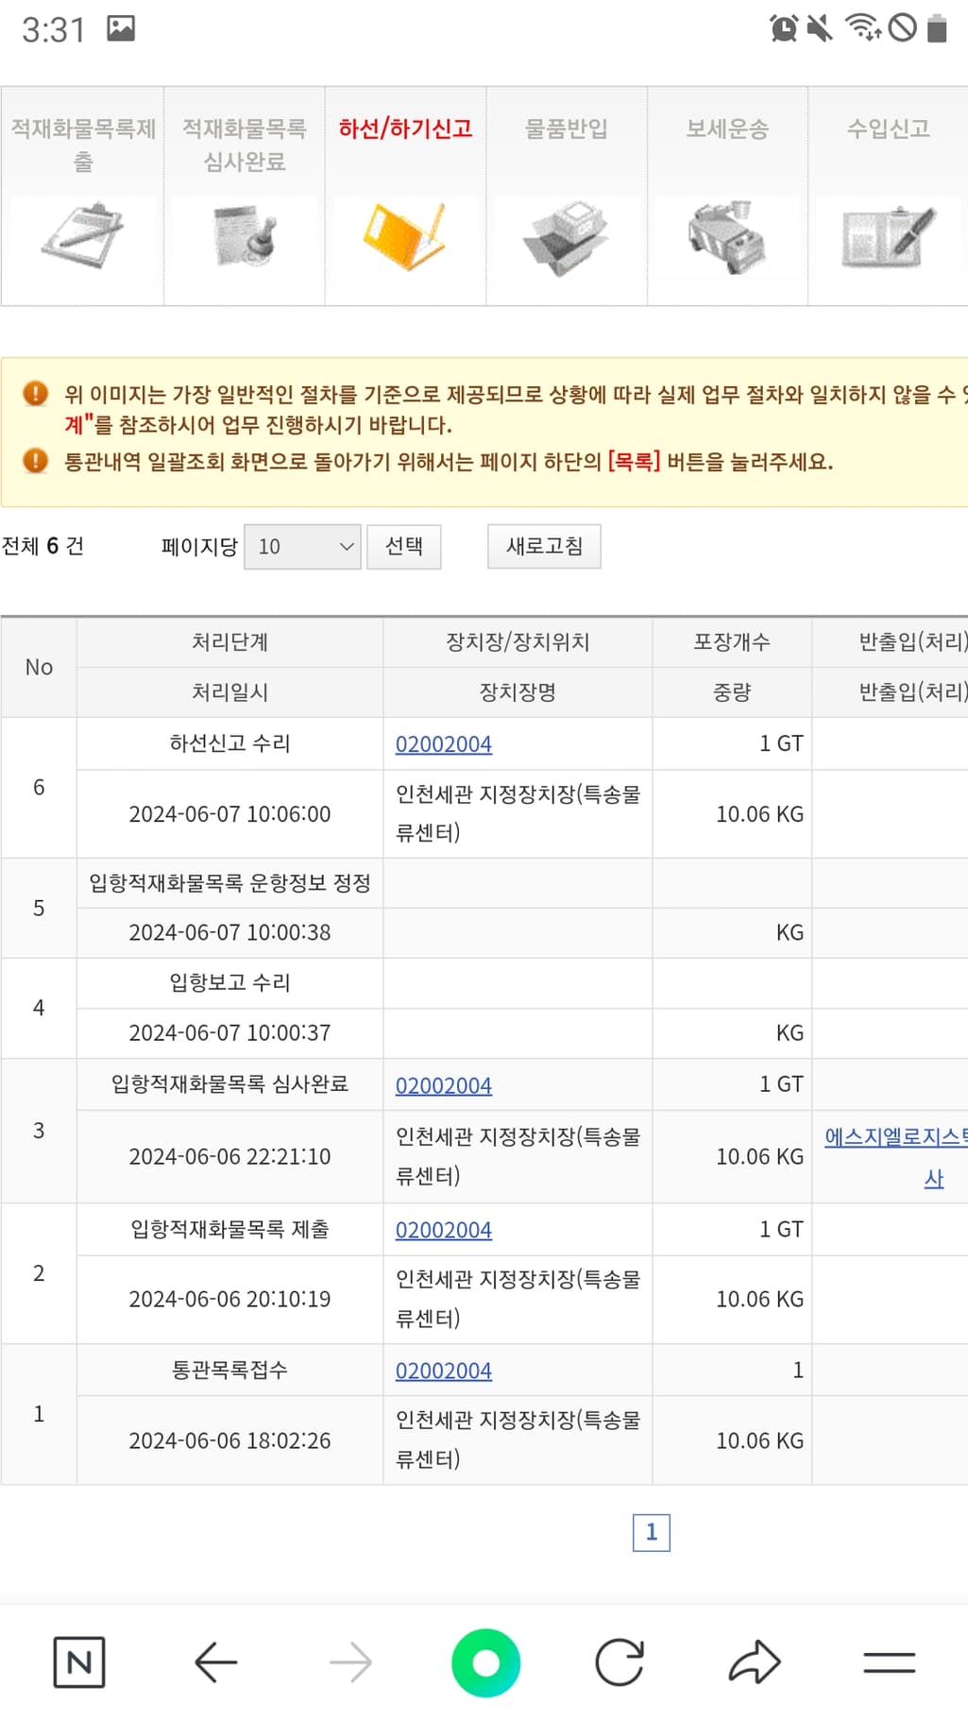Tap the clipboard icon under 적재화물목록제출
This screenshot has width=968, height=1721.
tap(83, 236)
